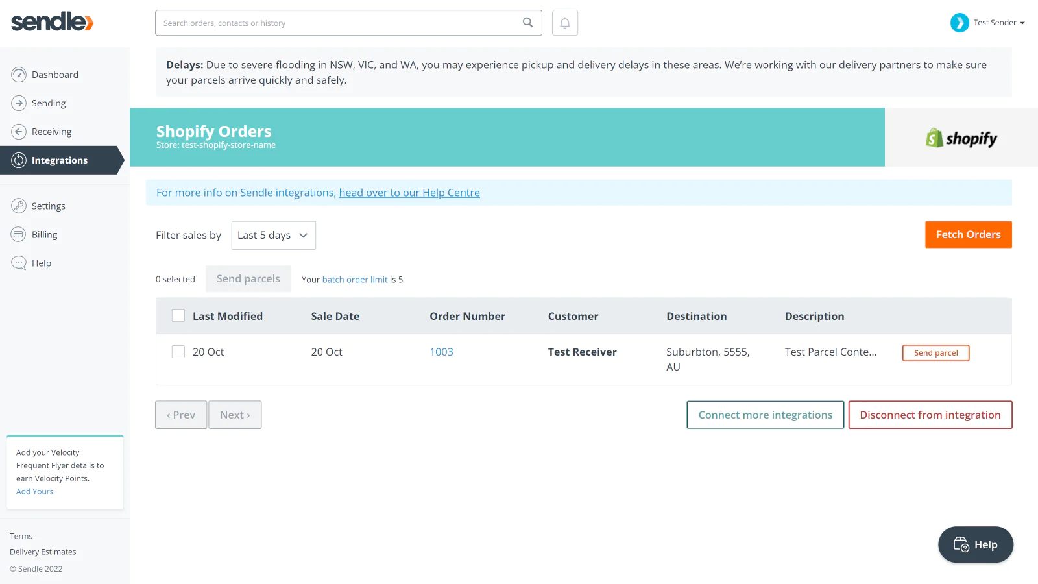Open the Delivery Estimates link
Screen dimensions: 1038x584
pos(43,552)
